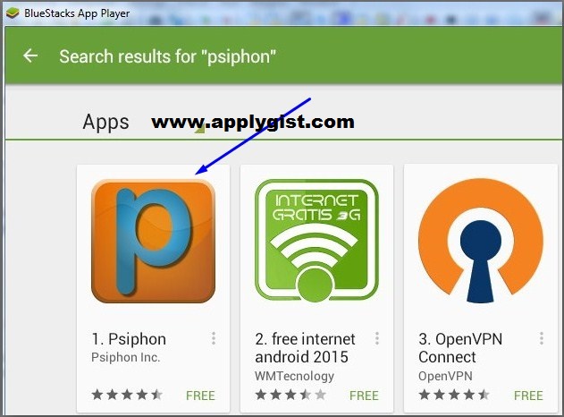Open overflow menu for Psiphon card
Viewport: 564px width, 417px height.
214,338
